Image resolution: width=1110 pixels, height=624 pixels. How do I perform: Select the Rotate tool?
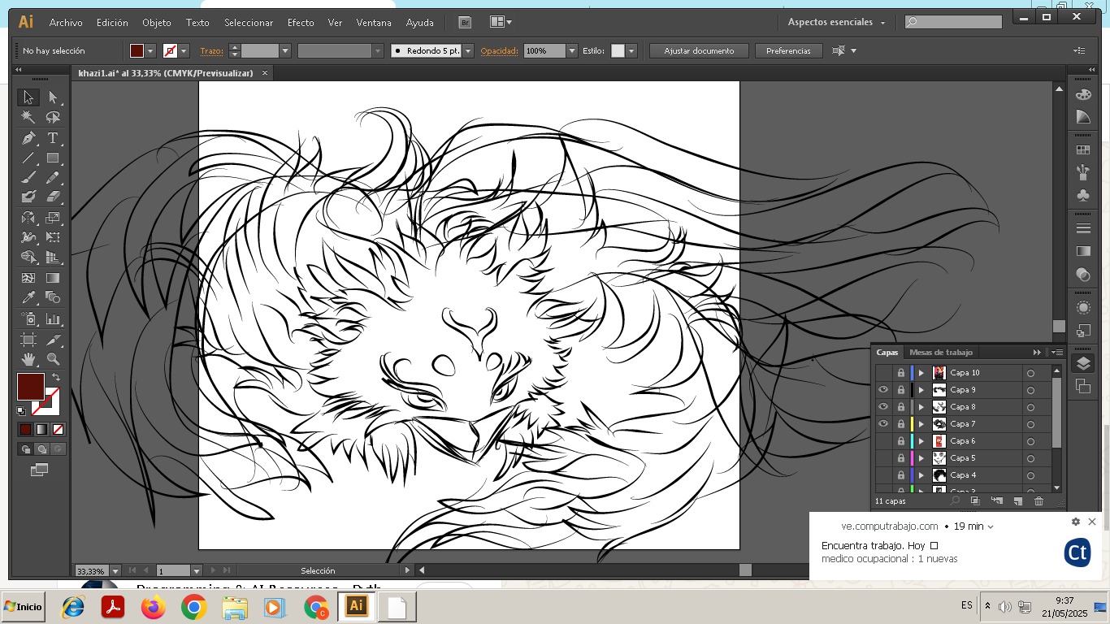tap(28, 218)
